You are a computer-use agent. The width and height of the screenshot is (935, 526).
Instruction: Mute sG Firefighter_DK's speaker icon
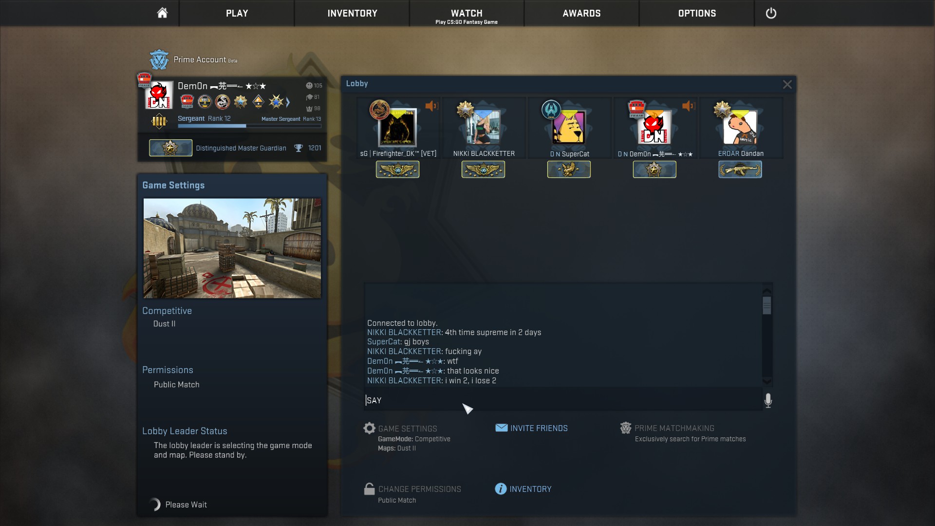click(431, 106)
